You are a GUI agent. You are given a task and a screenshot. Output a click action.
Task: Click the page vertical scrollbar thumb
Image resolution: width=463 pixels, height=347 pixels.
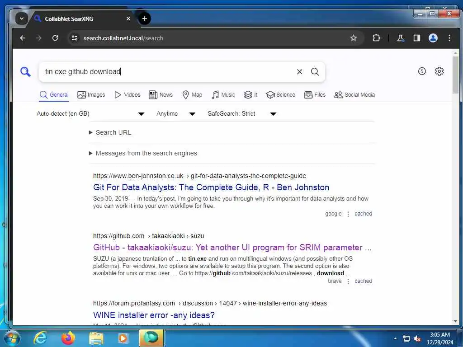(x=455, y=75)
